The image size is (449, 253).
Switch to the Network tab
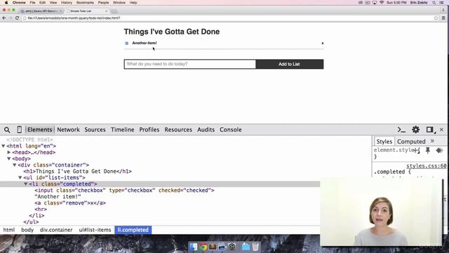(68, 129)
